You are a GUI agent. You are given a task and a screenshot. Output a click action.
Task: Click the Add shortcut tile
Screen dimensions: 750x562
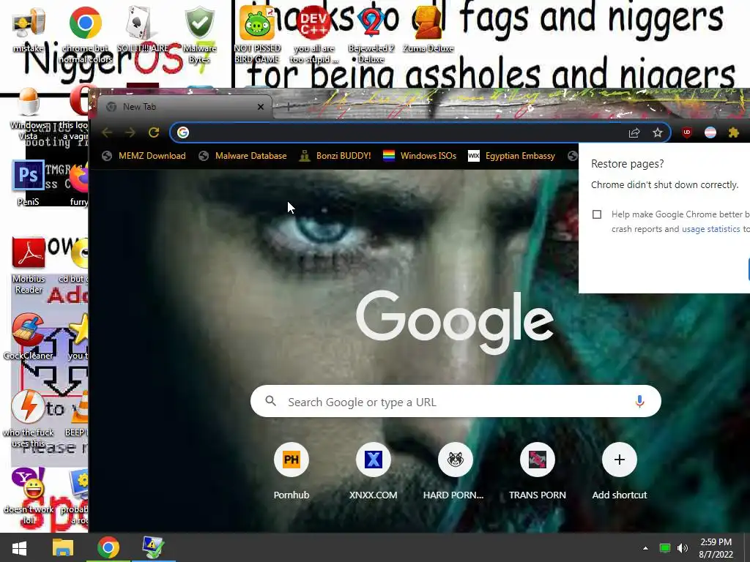point(620,471)
